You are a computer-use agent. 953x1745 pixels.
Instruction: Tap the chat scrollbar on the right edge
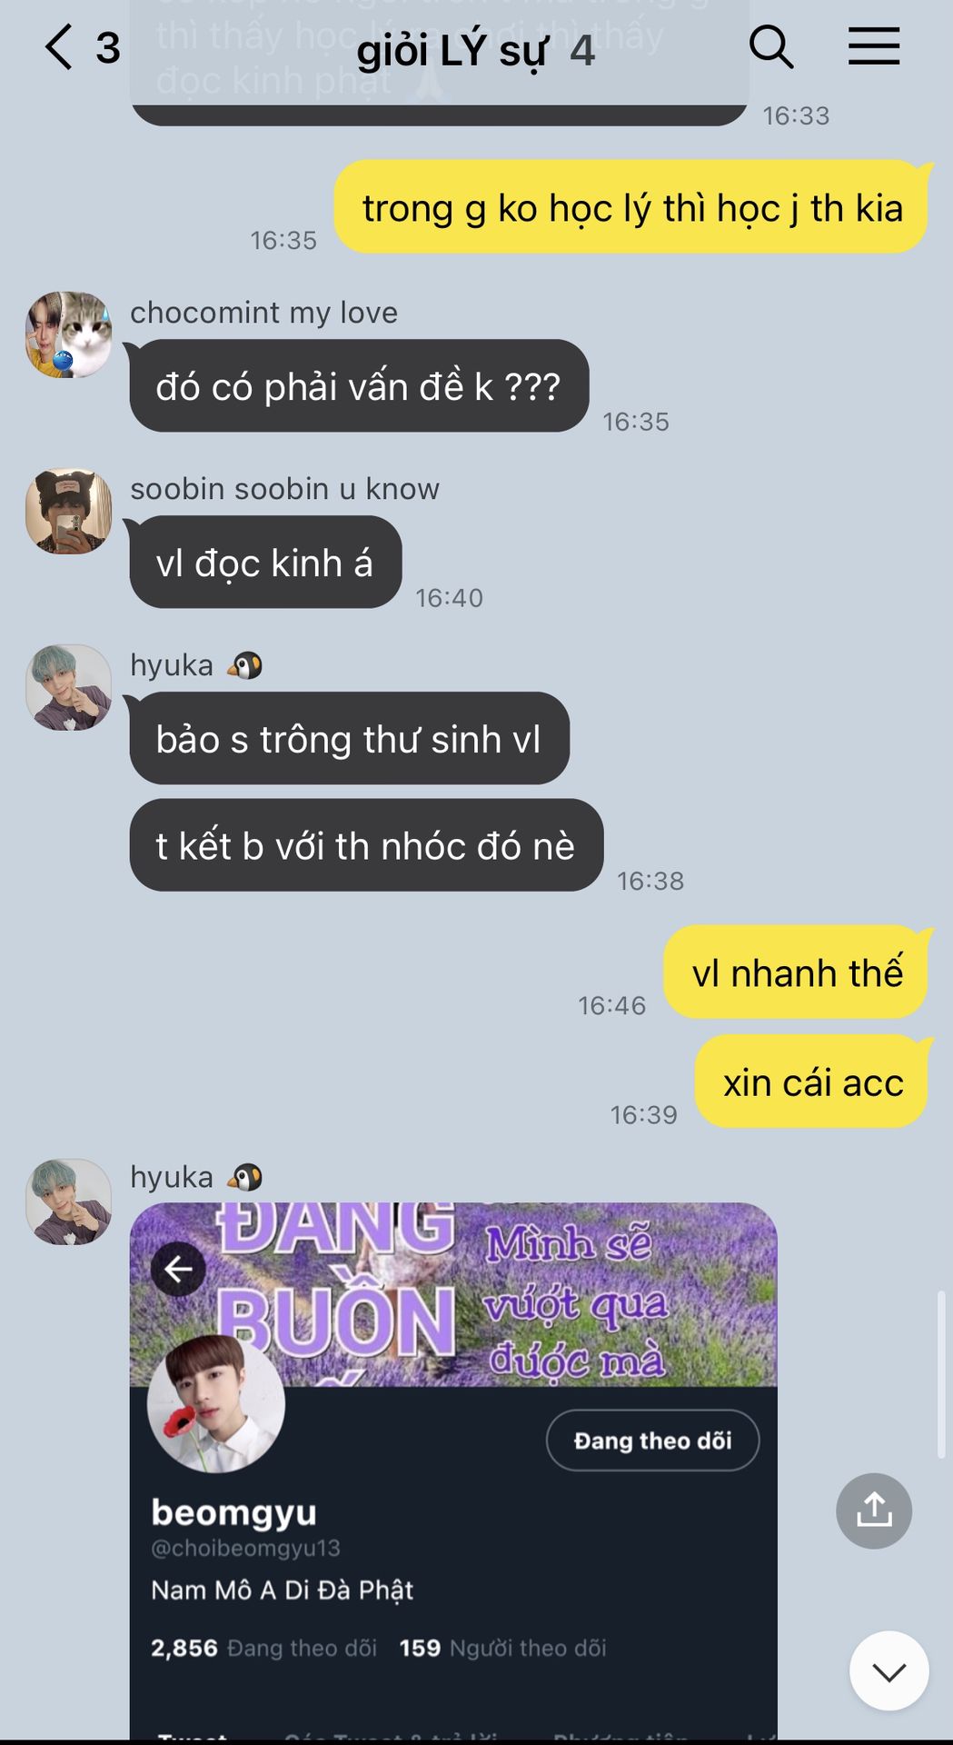click(941, 1372)
